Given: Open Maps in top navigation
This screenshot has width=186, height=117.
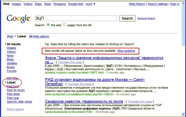Looking at the screenshot, I should 38,4.
